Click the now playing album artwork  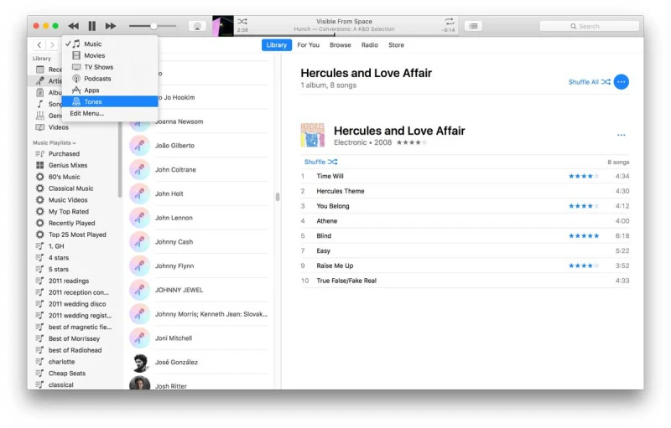coord(222,26)
